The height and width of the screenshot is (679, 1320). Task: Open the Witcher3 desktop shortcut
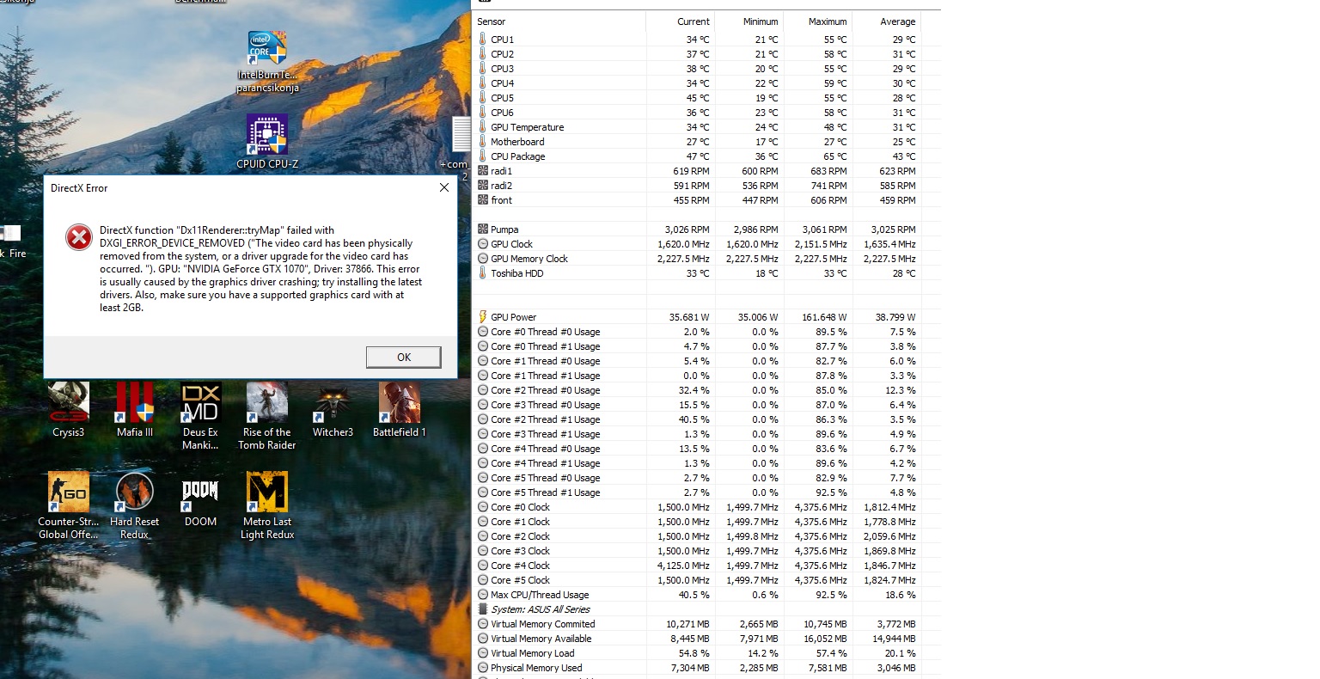click(x=333, y=411)
